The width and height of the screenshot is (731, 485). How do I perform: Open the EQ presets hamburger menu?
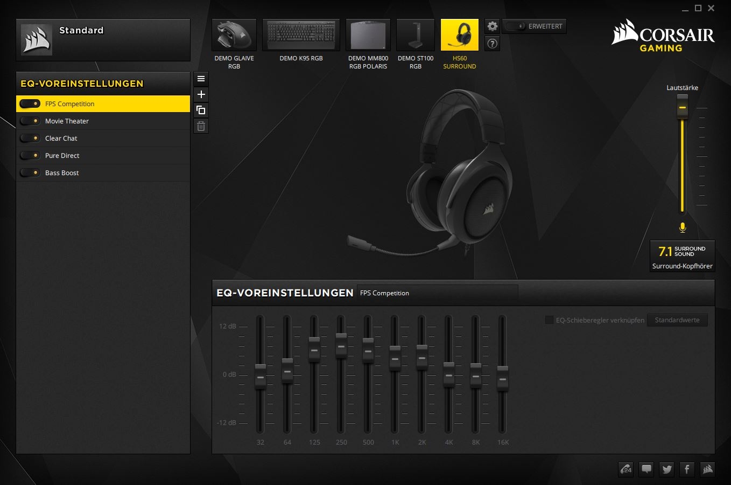pyautogui.click(x=201, y=79)
